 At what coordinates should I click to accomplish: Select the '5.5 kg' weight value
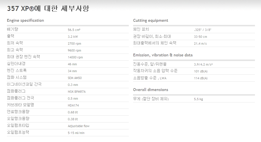click(x=198, y=99)
